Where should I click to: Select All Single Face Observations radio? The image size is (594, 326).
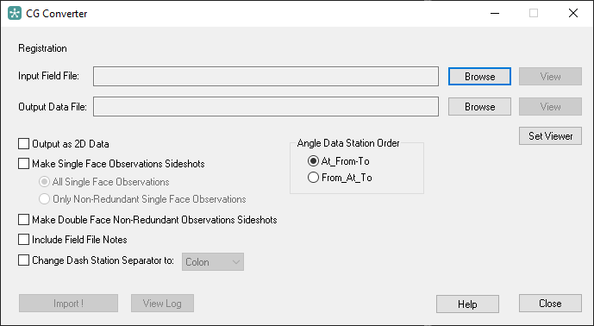pos(44,182)
